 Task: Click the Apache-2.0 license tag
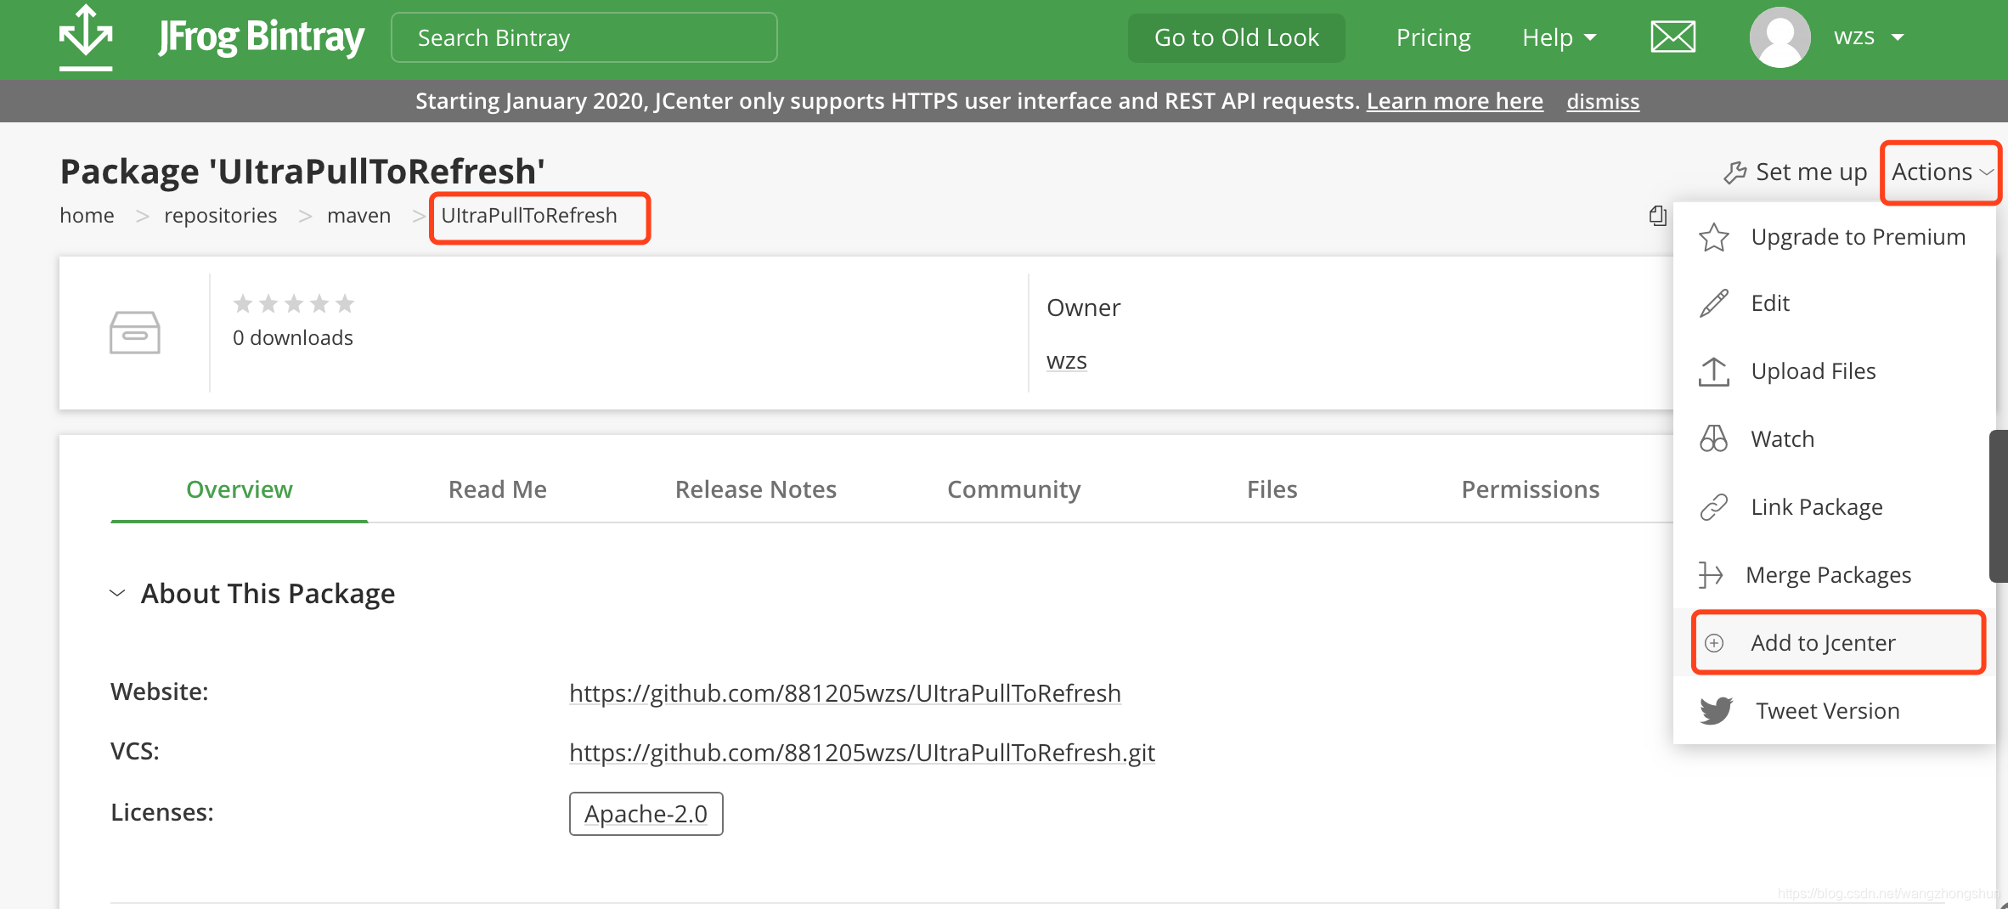coord(646,814)
